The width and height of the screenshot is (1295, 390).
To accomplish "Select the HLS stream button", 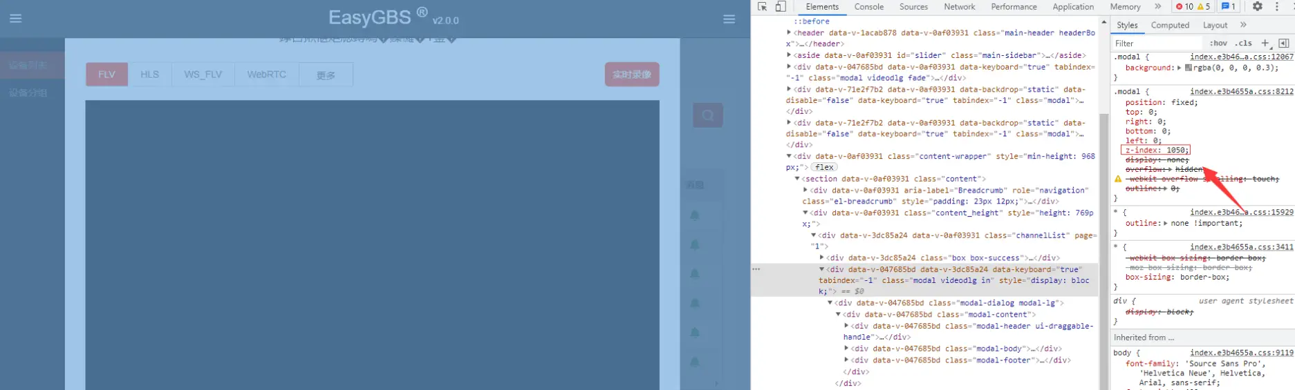I will tap(149, 75).
